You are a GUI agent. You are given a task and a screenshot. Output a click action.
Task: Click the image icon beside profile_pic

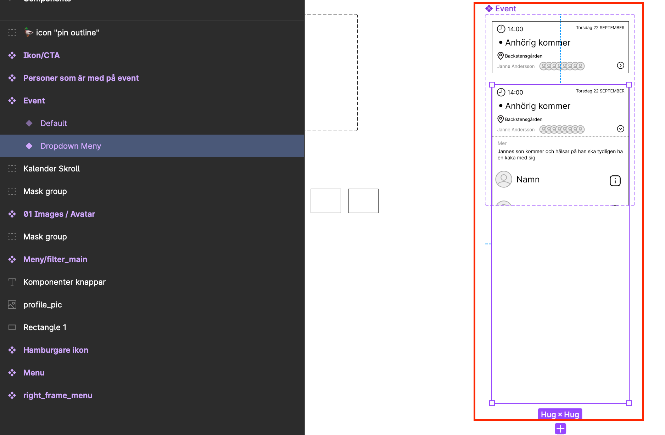(12, 305)
